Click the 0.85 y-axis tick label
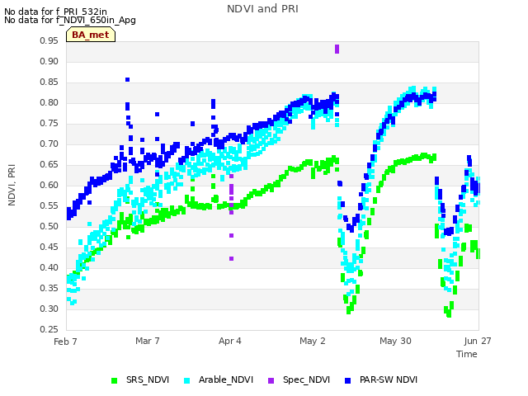Viewport: 528px width, 396px height. (49, 82)
